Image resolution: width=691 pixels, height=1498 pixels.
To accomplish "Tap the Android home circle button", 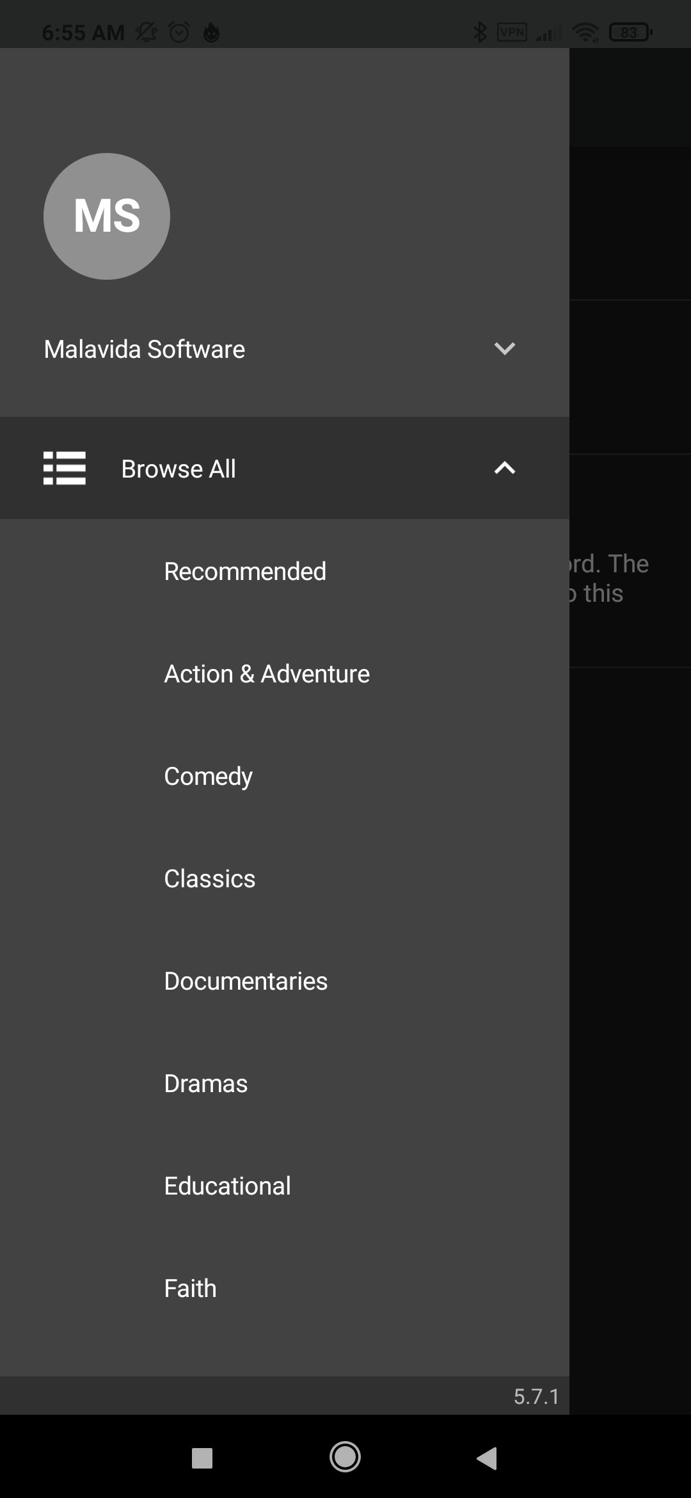I will pos(345,1457).
